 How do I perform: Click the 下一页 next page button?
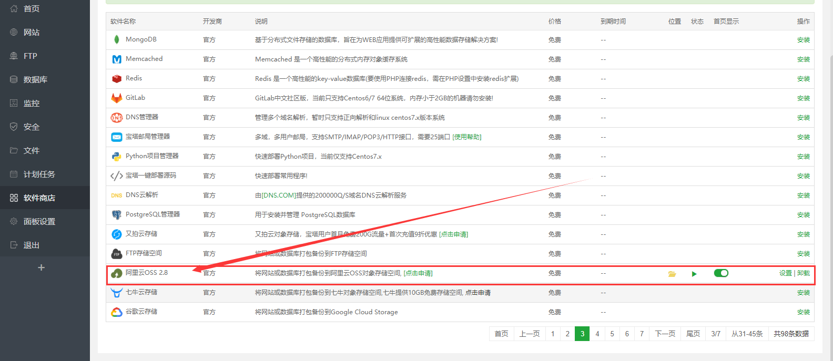(665, 334)
